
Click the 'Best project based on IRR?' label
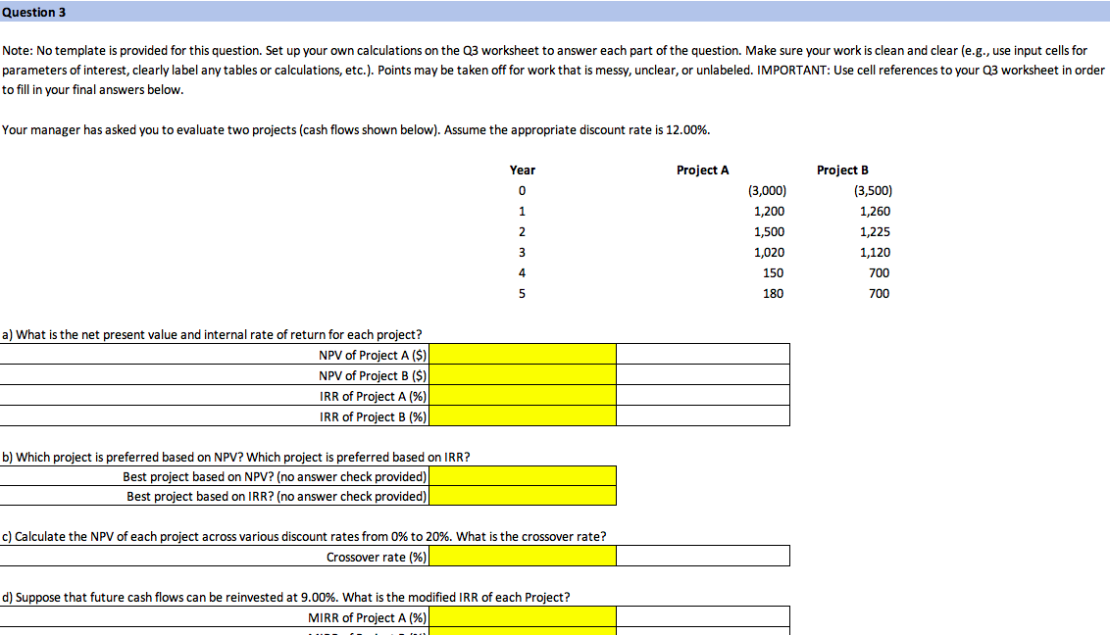[277, 497]
